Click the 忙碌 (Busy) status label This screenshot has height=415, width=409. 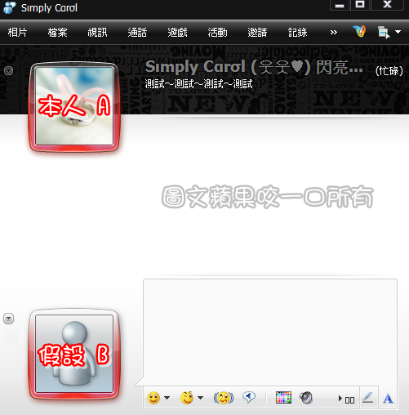pyautogui.click(x=389, y=71)
